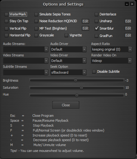Enable the WaterMark checkbox
This screenshot has width=137, height=159.
(x=6, y=14)
